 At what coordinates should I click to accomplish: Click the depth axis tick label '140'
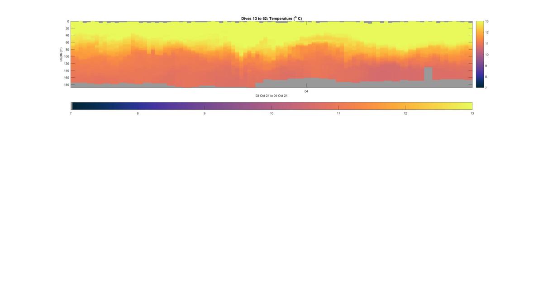[x=67, y=70]
